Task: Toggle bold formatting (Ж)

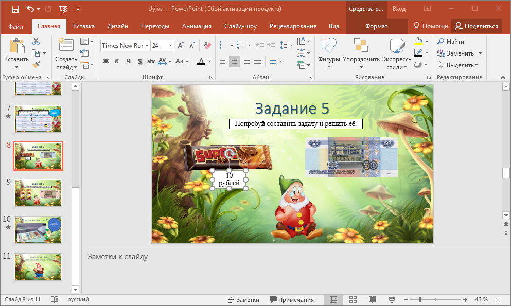Action: 106,61
